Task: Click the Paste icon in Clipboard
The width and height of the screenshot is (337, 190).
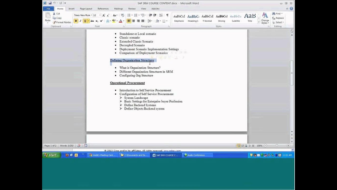Action: point(48,18)
